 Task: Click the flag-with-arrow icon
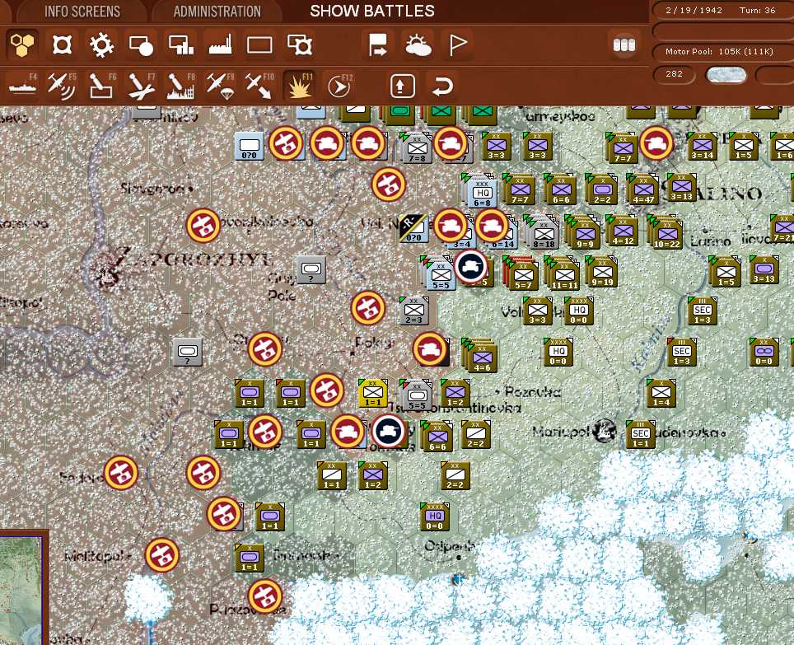click(x=378, y=44)
